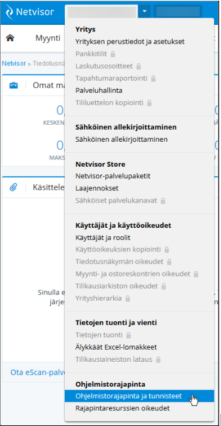Click disabled Tililuettelon kopiointi entry
Image resolution: width=221 pixels, height=426 pixels.
[109, 102]
